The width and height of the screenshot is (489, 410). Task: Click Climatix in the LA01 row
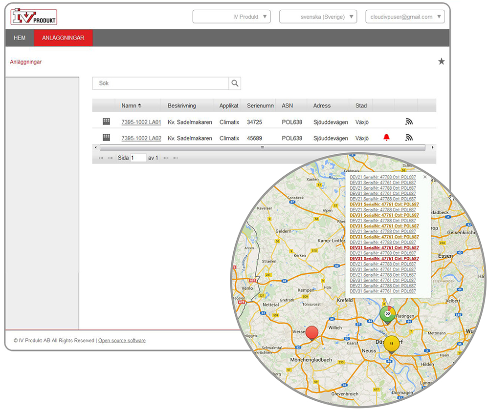(229, 122)
